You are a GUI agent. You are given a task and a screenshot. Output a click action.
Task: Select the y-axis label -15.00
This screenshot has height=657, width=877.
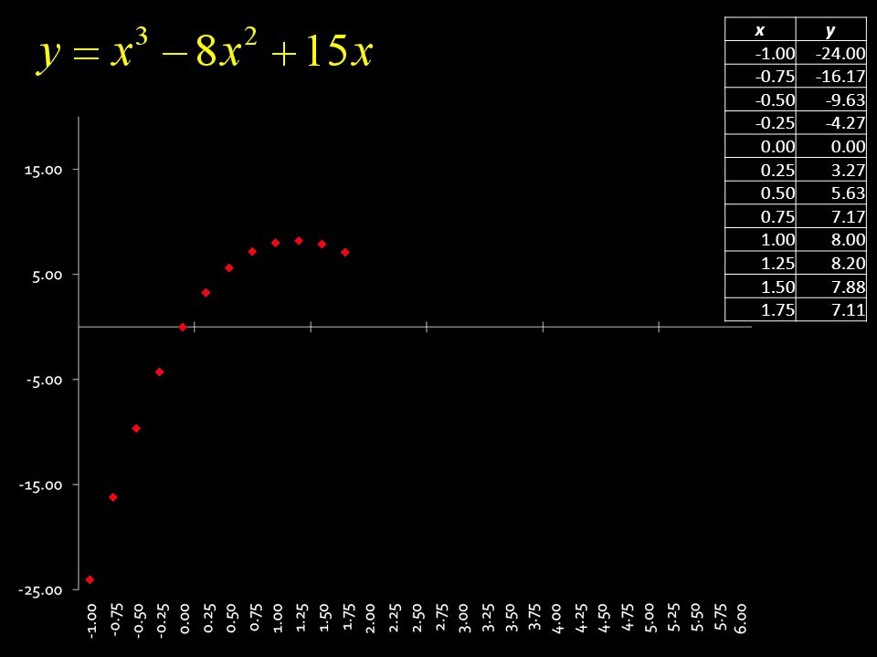coord(41,485)
